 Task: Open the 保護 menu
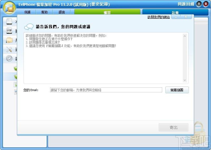click(x=27, y=12)
